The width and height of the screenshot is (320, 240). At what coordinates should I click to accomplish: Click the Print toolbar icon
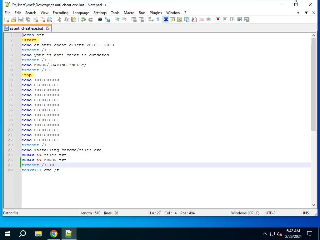point(50,19)
